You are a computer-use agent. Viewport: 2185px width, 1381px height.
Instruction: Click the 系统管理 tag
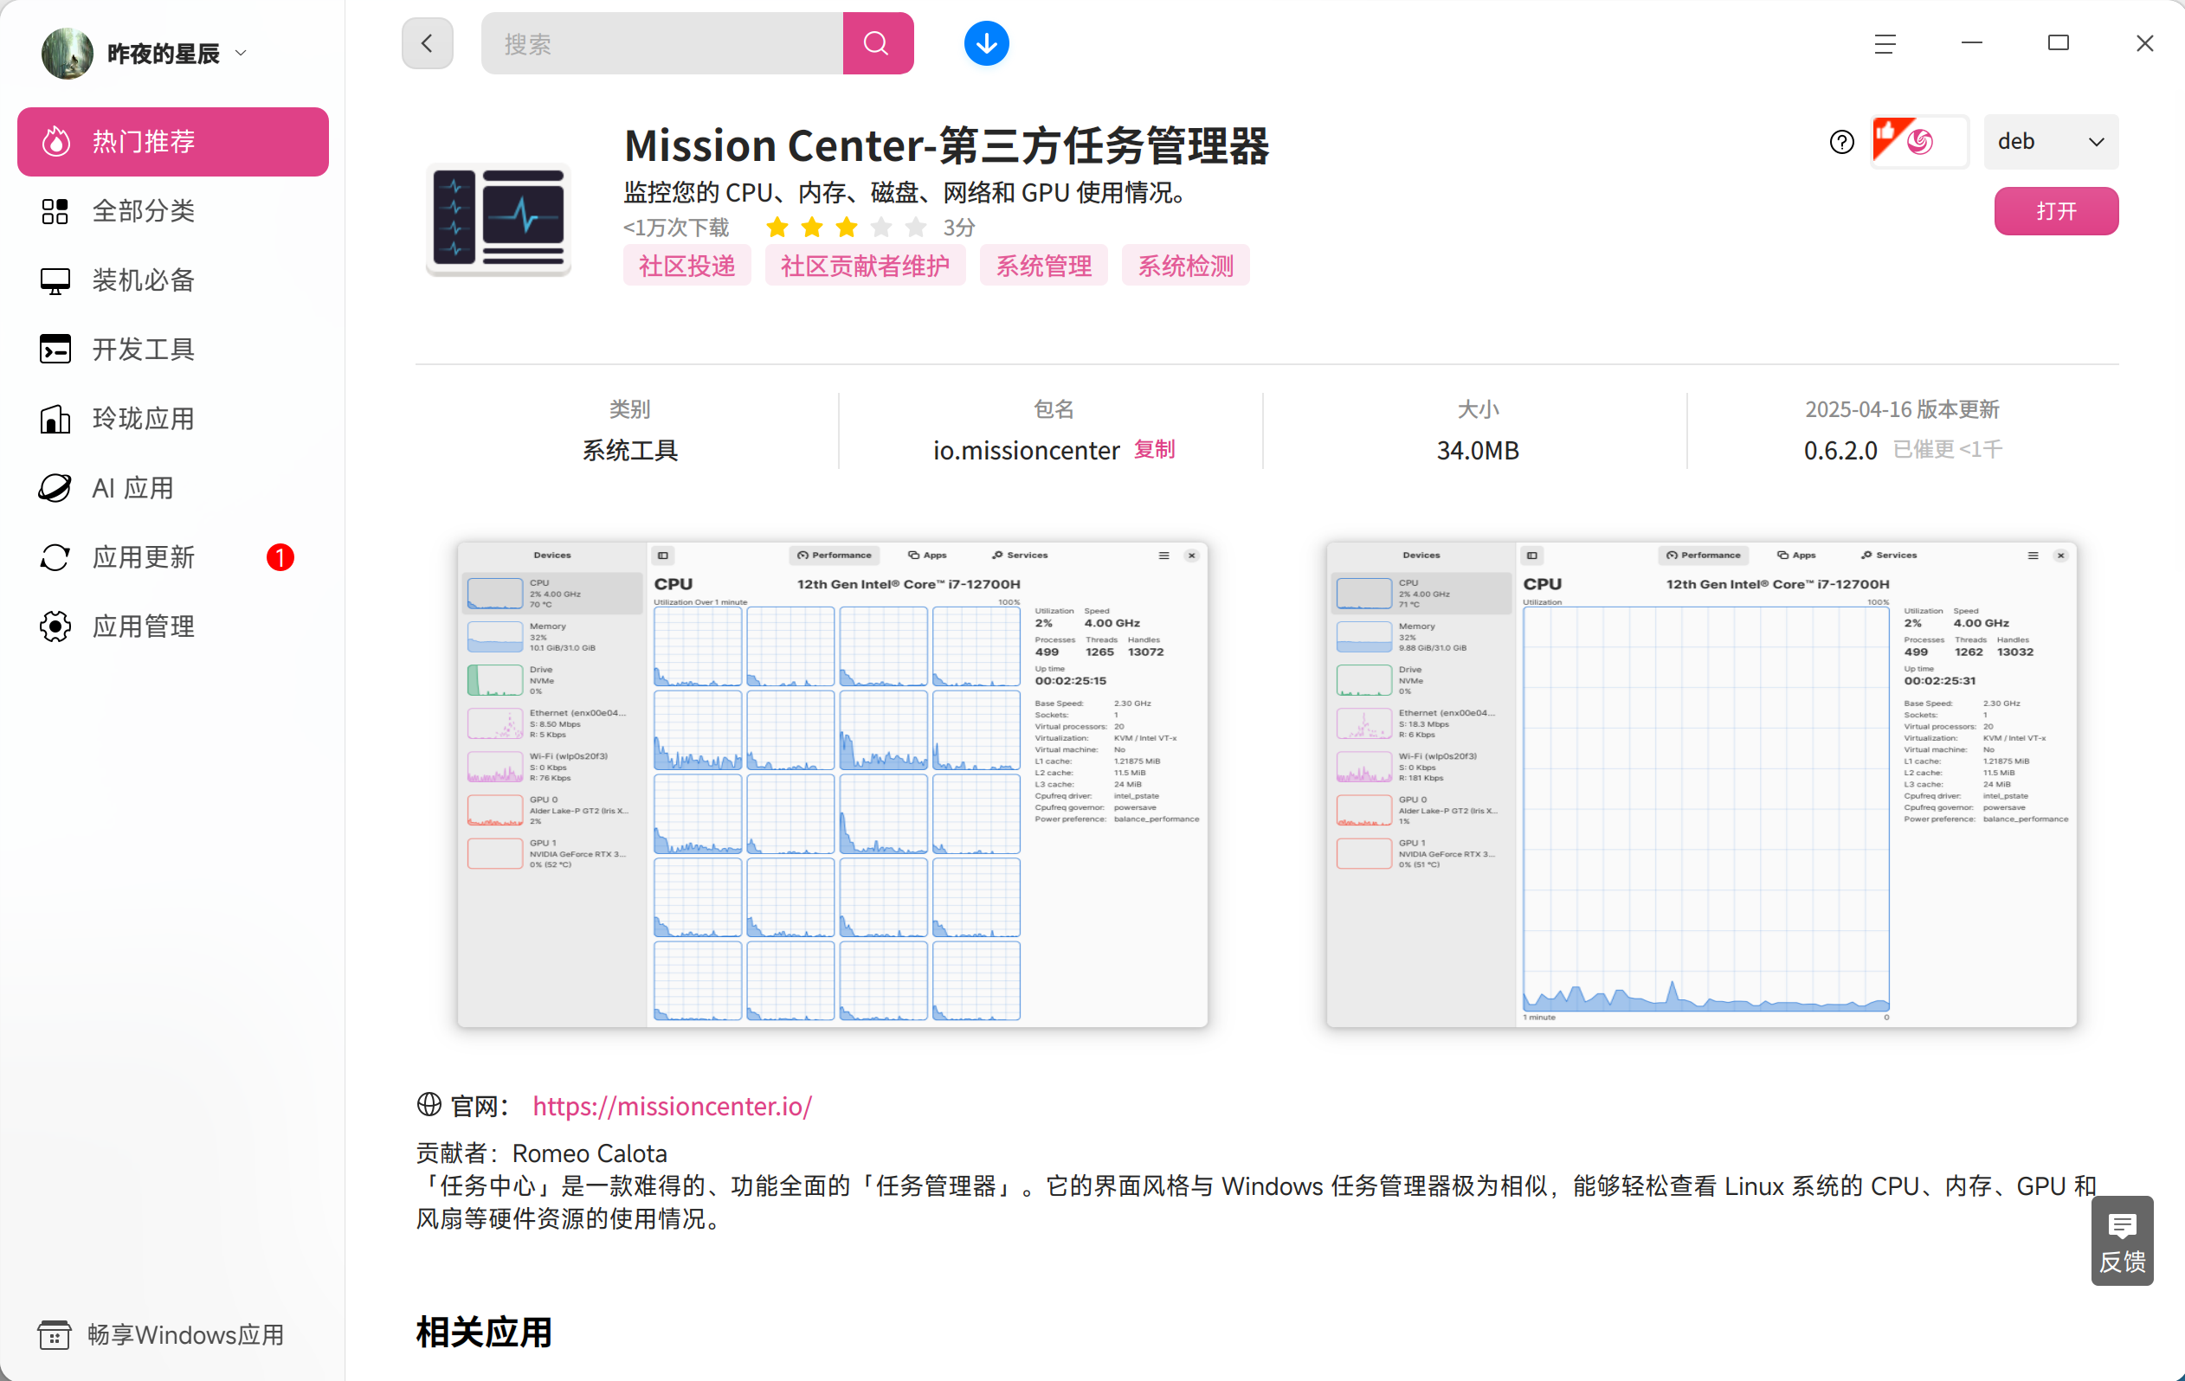tap(1043, 266)
